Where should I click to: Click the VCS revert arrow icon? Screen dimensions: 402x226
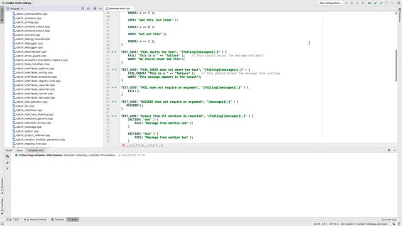pyautogui.click(x=392, y=3)
